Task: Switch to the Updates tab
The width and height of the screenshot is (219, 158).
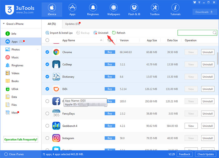Action: 72,24
